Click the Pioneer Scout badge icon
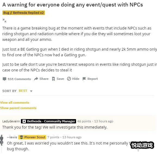 [21, 137]
